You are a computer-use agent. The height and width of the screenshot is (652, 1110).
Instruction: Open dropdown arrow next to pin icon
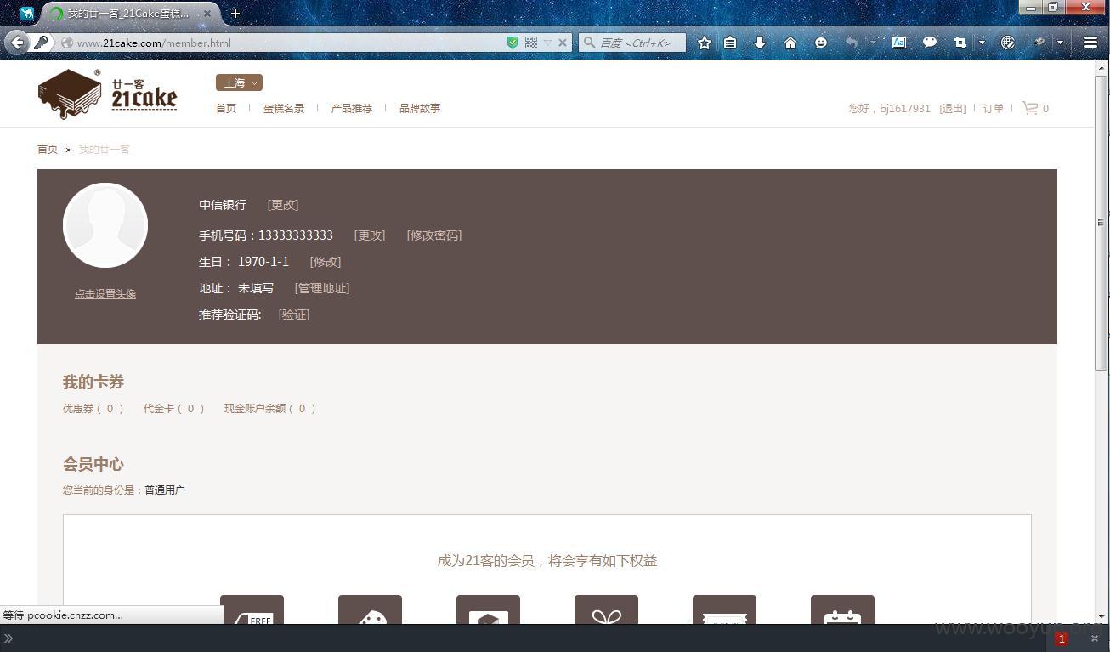[x=1060, y=43]
